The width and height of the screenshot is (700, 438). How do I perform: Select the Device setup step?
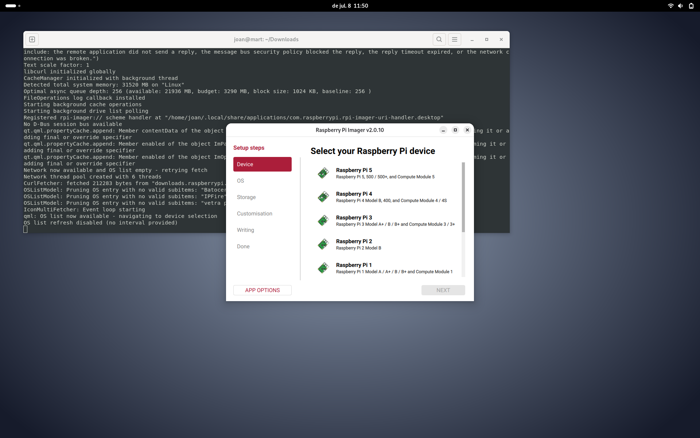(262, 164)
